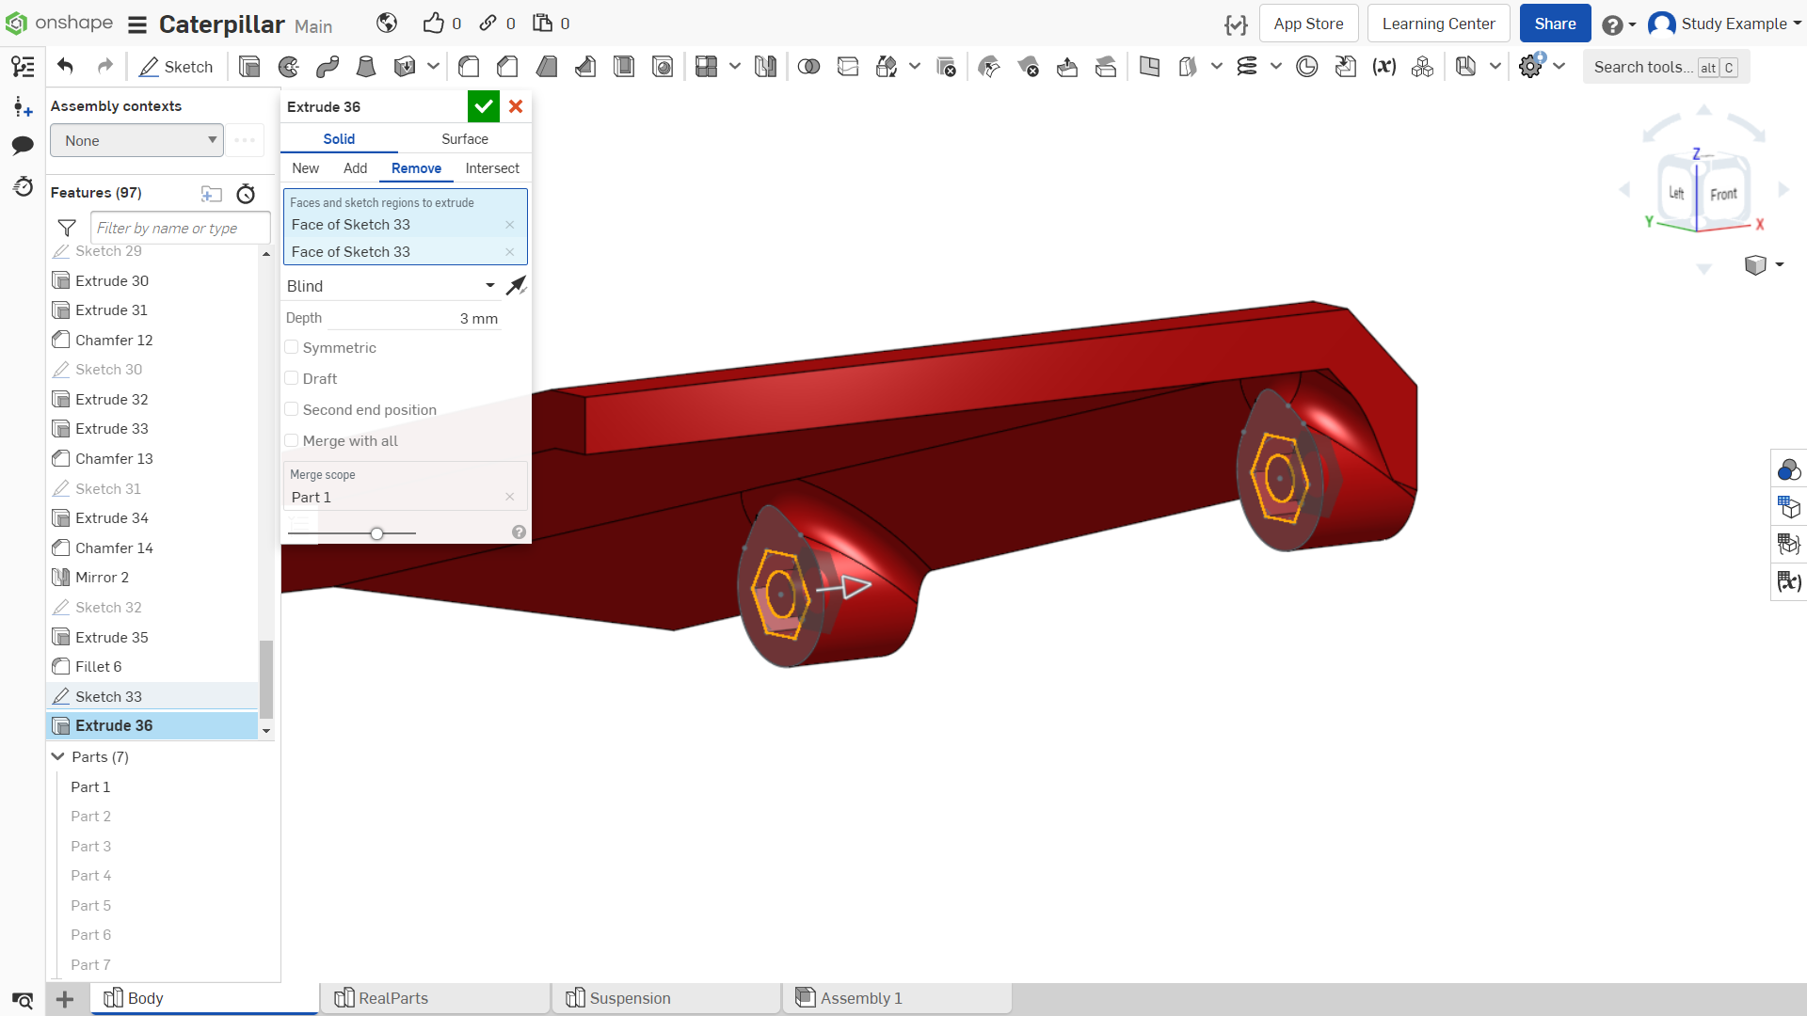Select the Draft tool icon

click(x=546, y=67)
